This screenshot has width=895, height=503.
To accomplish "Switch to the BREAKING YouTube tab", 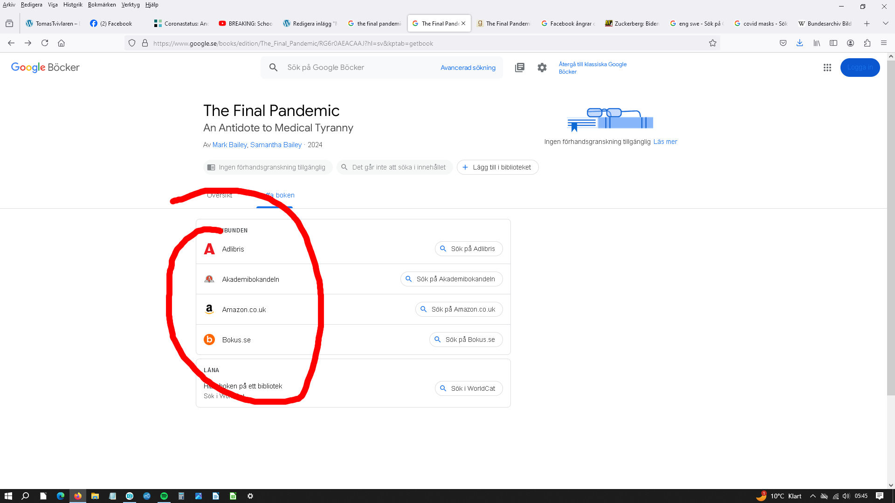I will [x=246, y=23].
